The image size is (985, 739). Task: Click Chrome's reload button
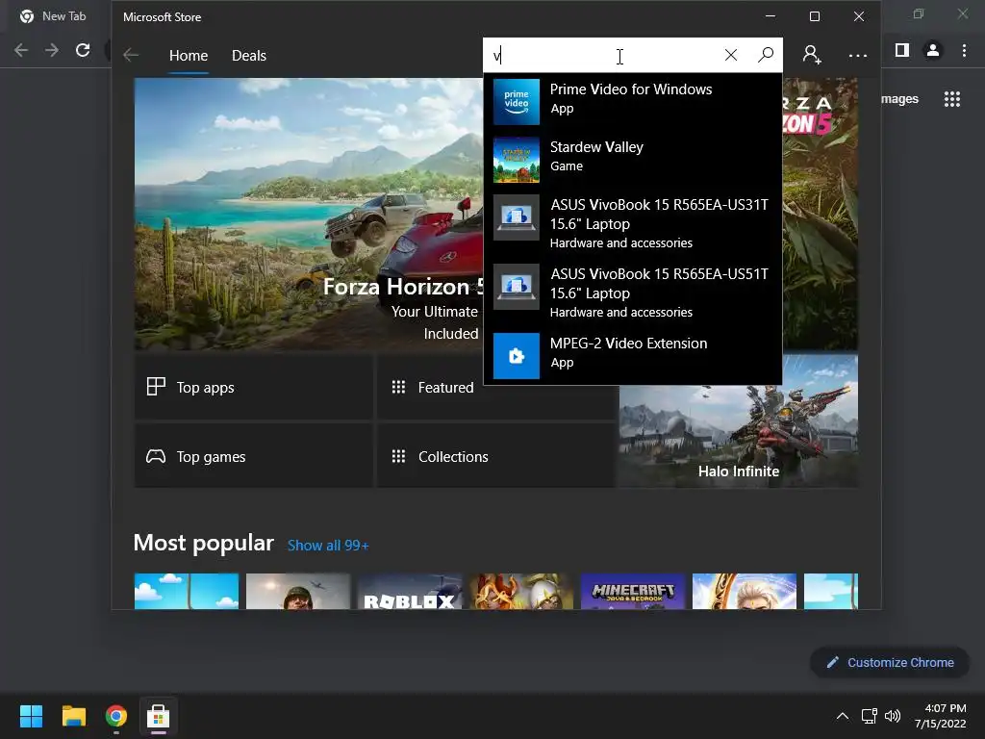pos(83,50)
